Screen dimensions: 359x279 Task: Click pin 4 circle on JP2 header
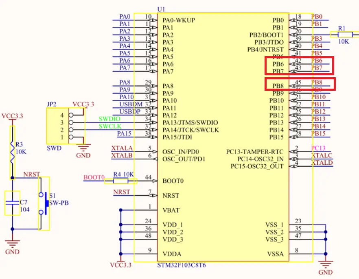coord(71,115)
